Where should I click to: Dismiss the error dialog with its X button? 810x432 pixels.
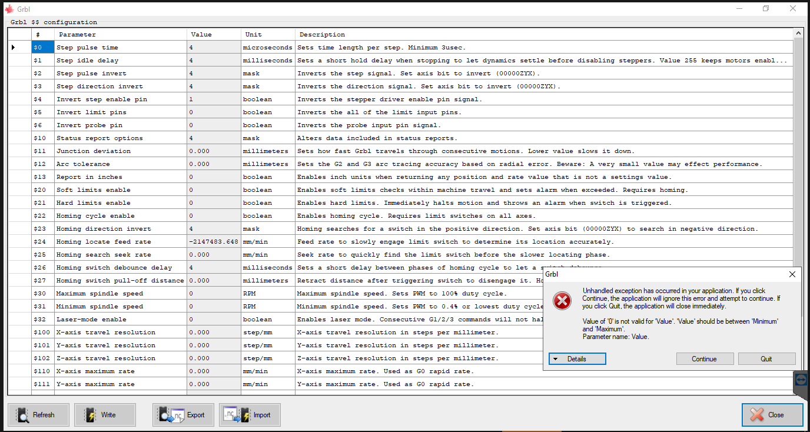click(x=792, y=274)
